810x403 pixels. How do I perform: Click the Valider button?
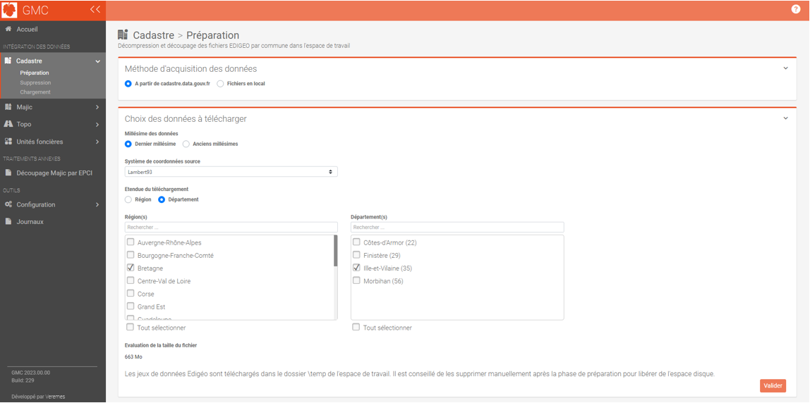point(773,385)
